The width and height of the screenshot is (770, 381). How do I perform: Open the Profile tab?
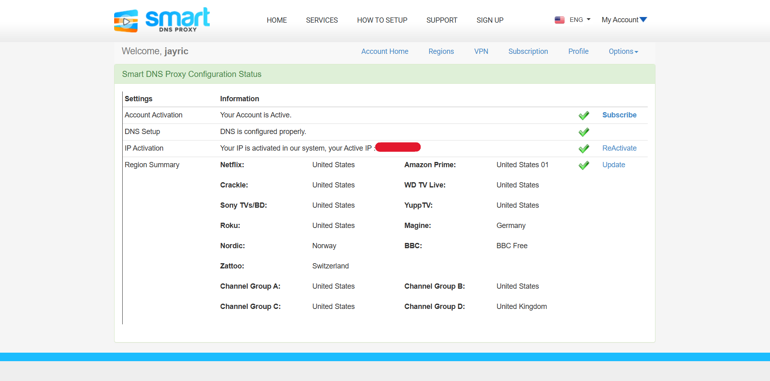click(578, 51)
